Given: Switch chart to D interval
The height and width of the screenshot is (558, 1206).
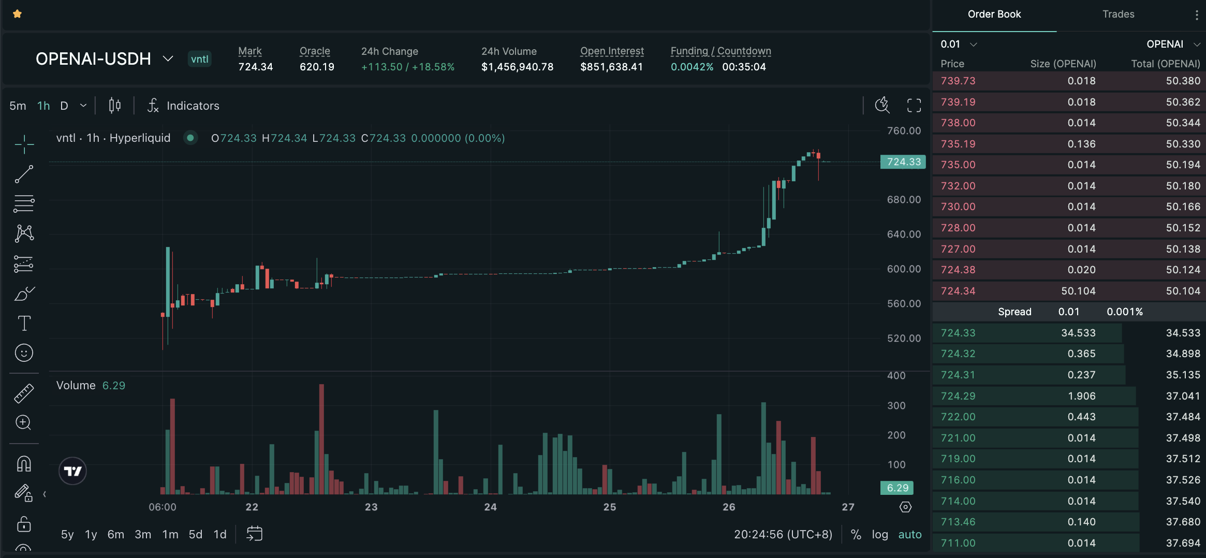Looking at the screenshot, I should (x=64, y=106).
